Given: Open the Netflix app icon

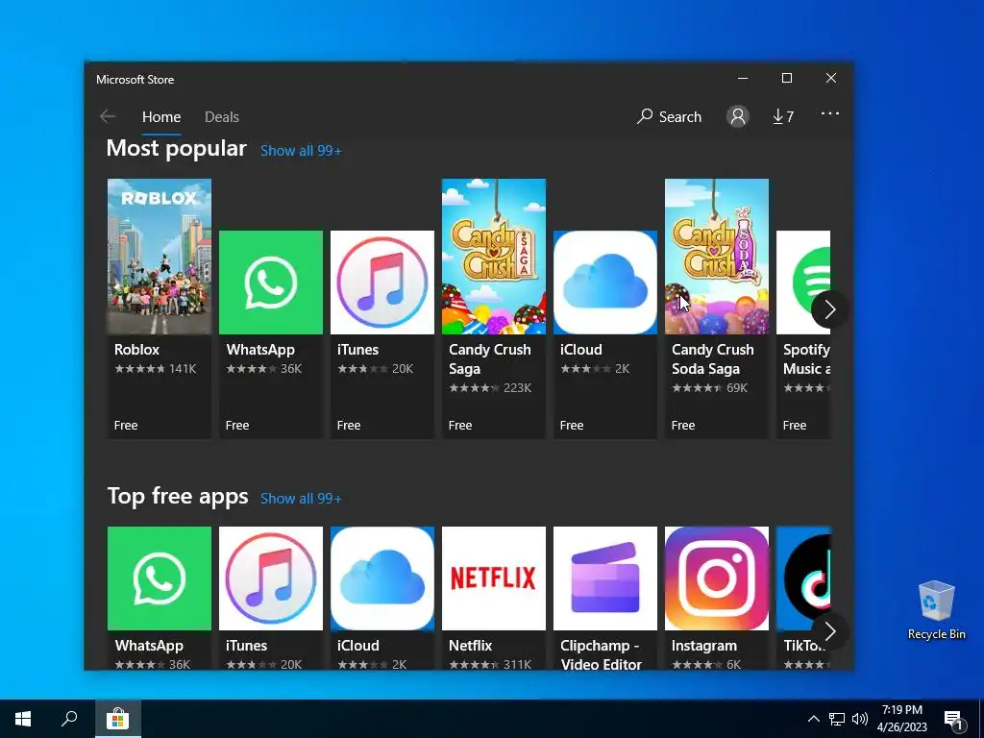Looking at the screenshot, I should 494,578.
